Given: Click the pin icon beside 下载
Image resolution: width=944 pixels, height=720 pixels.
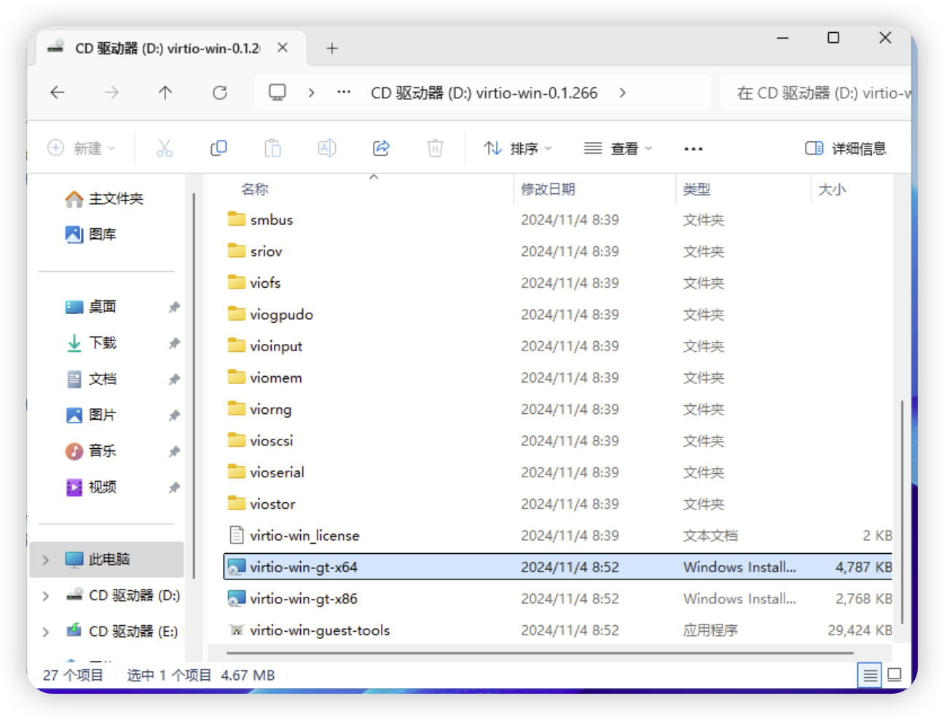Looking at the screenshot, I should point(174,343).
